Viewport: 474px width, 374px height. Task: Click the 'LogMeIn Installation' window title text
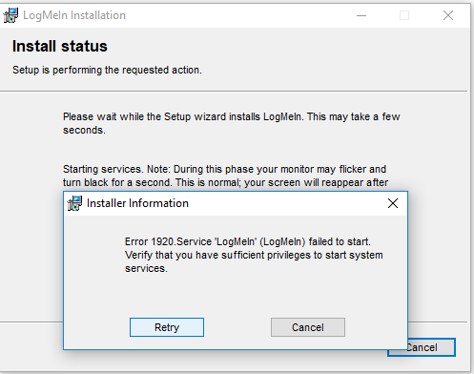74,15
